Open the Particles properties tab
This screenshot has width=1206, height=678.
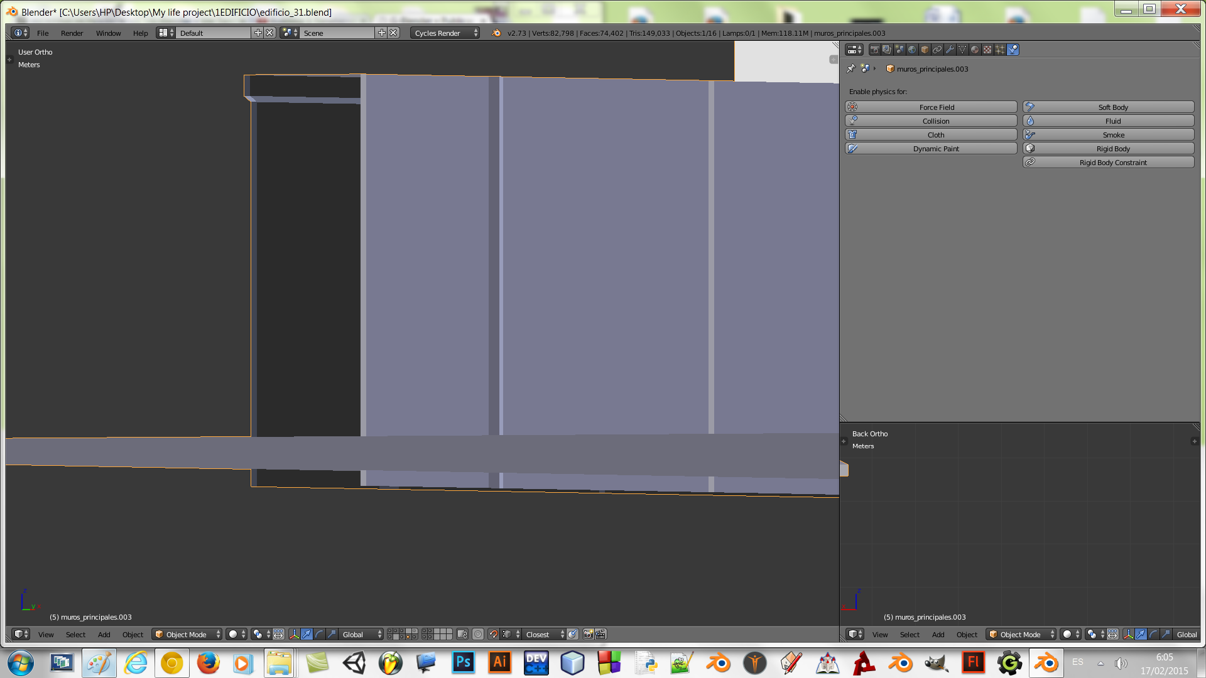click(x=1000, y=50)
